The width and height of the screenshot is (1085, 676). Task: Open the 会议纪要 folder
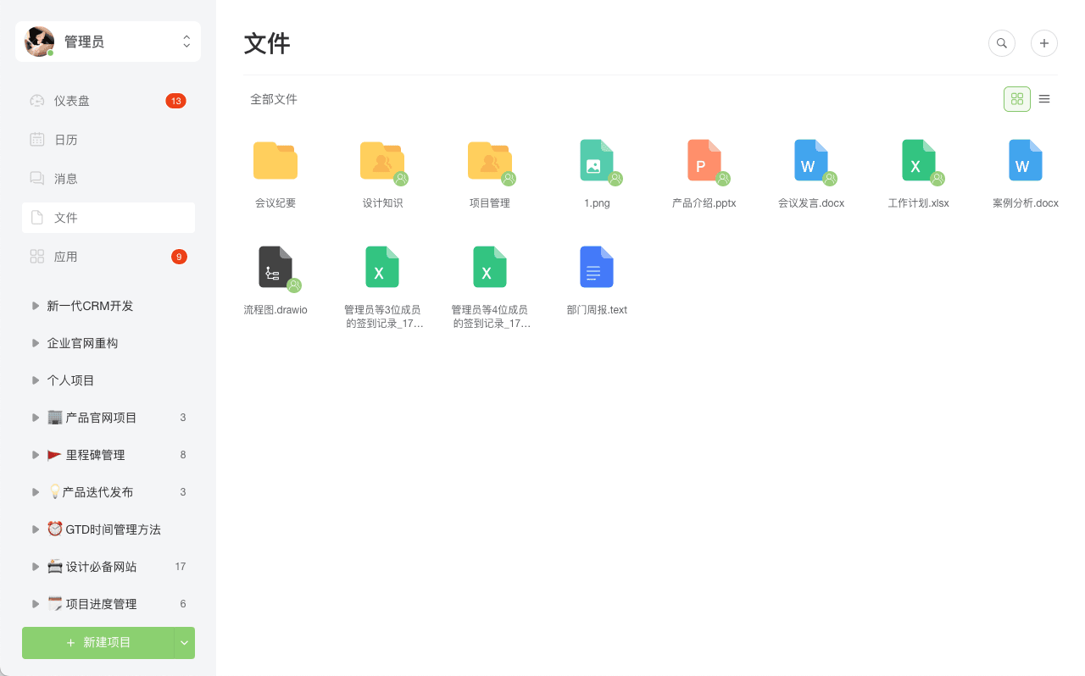point(275,161)
